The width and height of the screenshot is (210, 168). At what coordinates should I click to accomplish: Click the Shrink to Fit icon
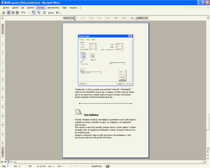point(39,13)
